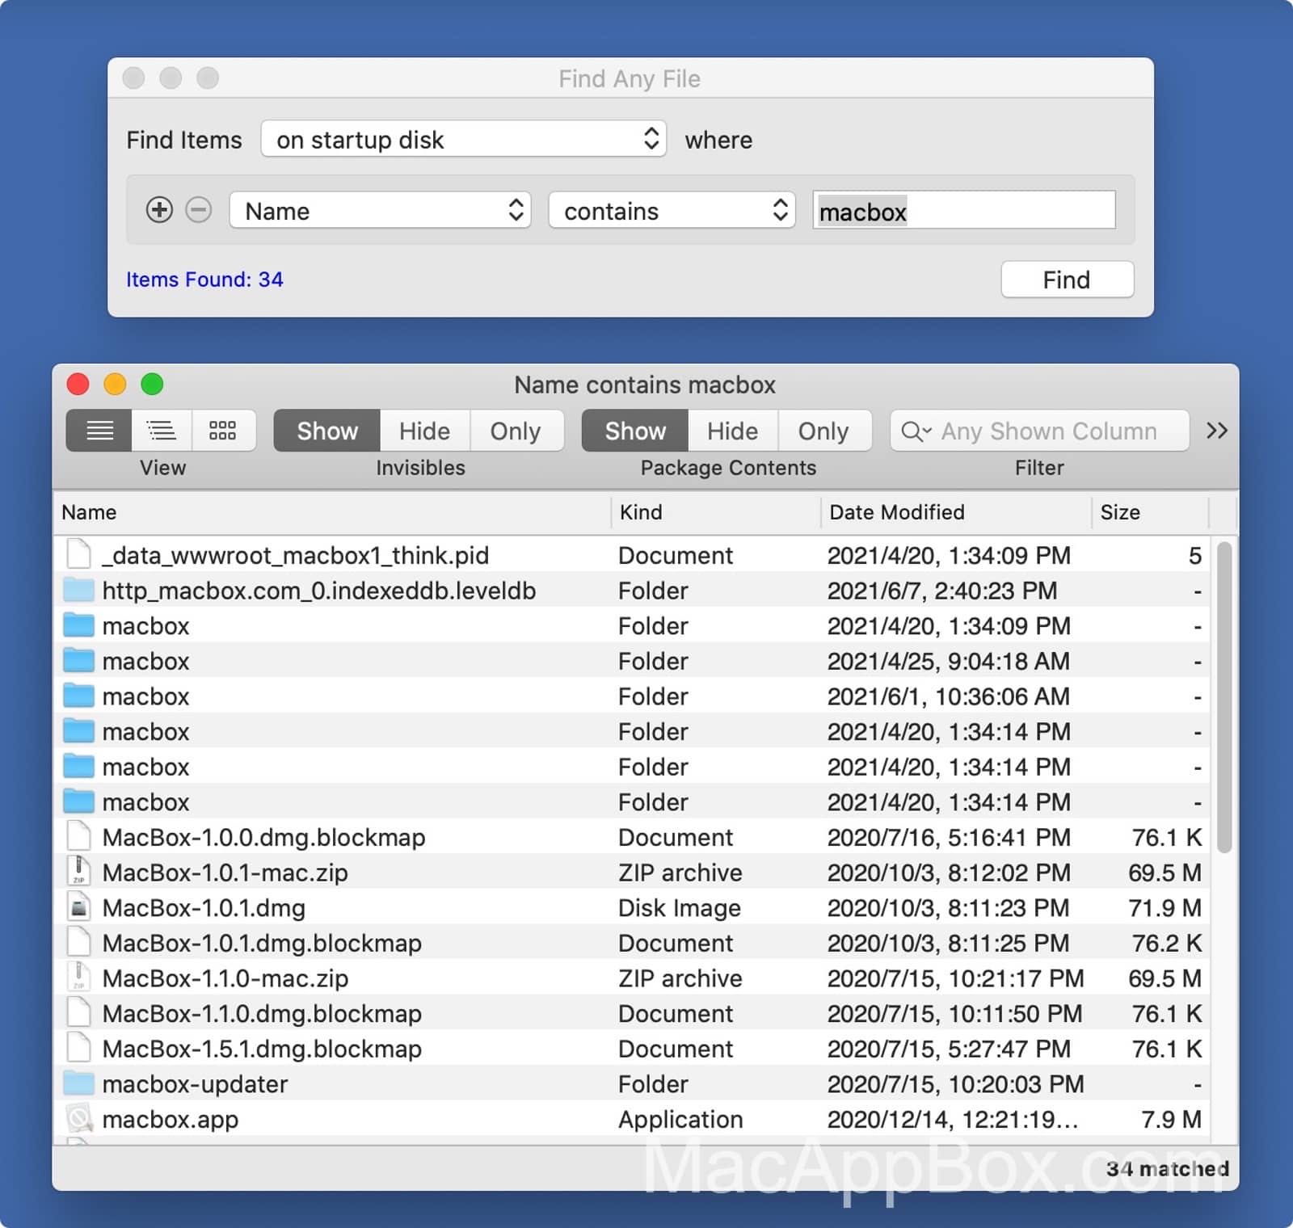Image resolution: width=1293 pixels, height=1228 pixels.
Task: Open the Name attribute dropdown
Action: [x=380, y=210]
